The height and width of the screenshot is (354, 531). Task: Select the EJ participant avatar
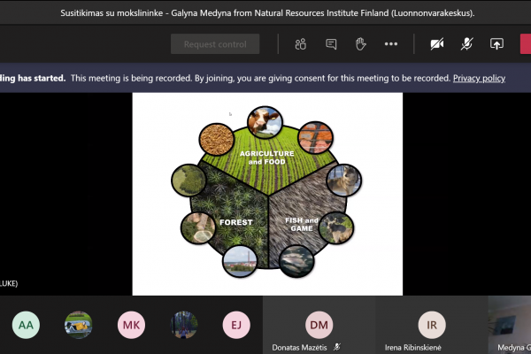(236, 325)
